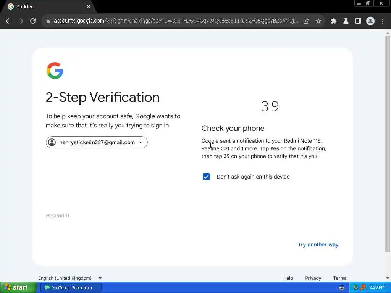Open the experiments flask icon

tap(346, 21)
